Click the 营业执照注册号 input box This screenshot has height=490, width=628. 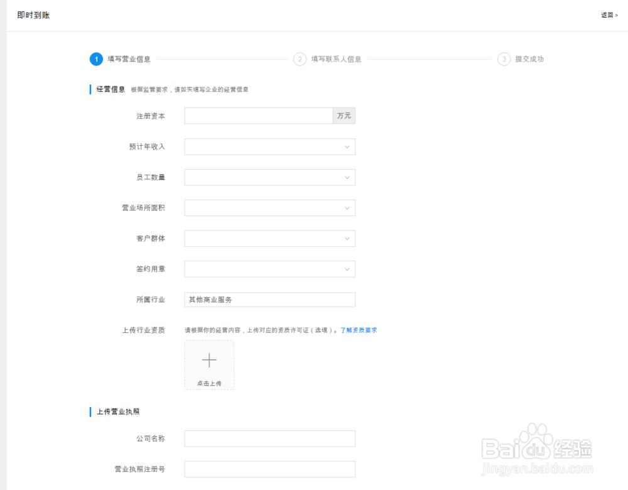(270, 469)
